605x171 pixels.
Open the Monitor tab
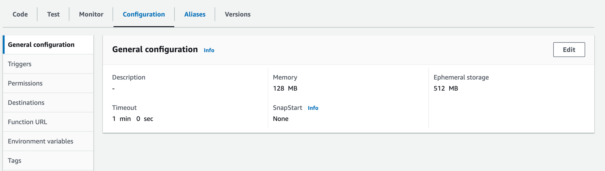pos(91,14)
